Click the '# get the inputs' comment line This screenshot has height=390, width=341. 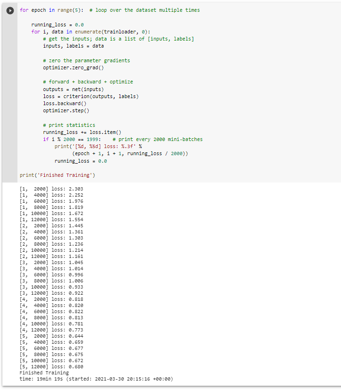click(x=118, y=39)
